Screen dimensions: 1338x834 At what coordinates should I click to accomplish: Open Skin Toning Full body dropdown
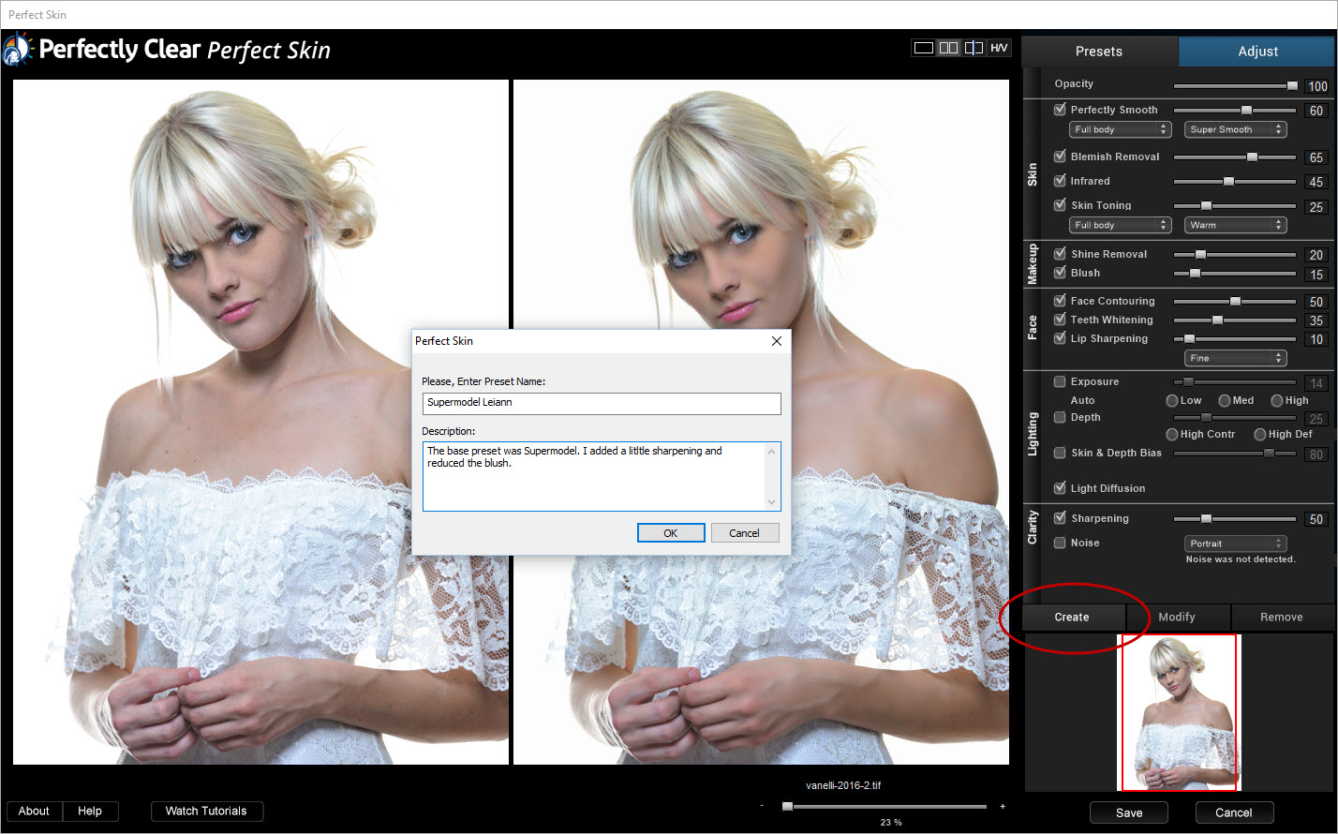coord(1122,225)
